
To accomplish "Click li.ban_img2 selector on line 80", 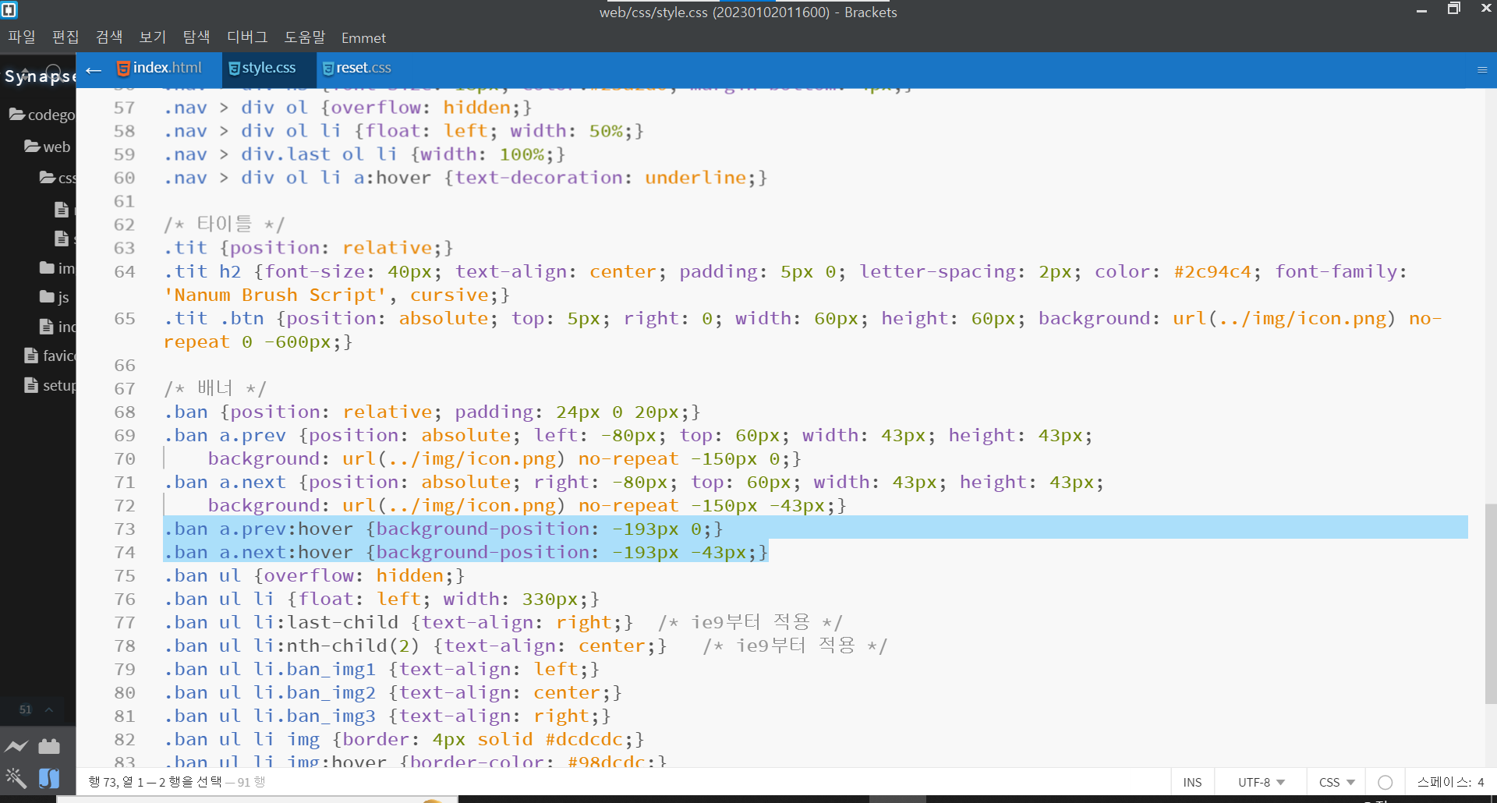I will pos(315,693).
